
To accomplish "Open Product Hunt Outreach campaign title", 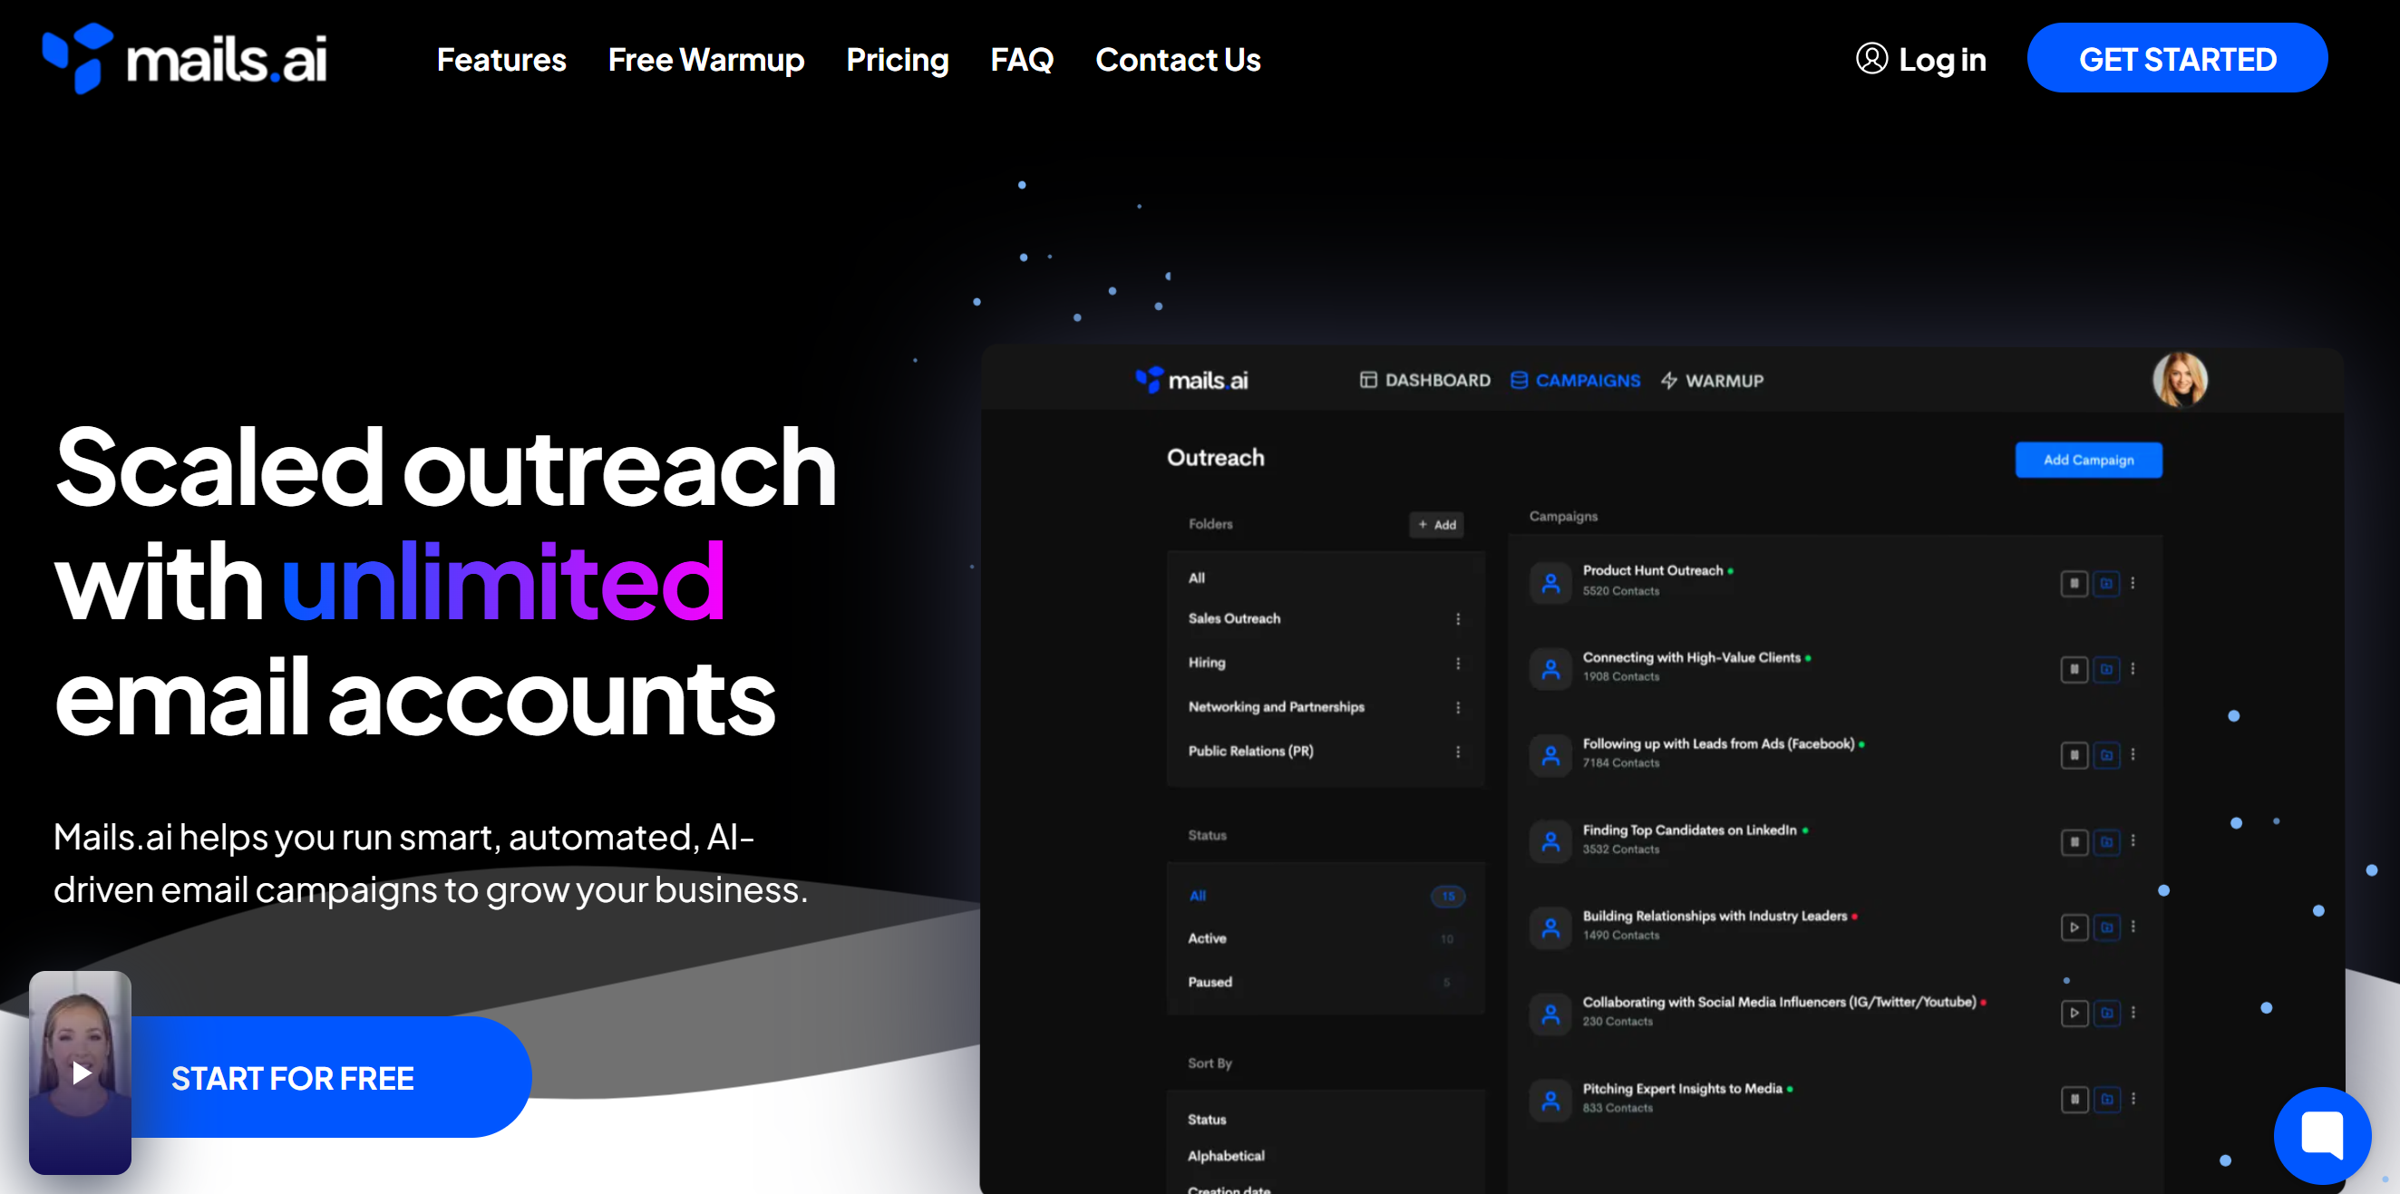I will tap(1652, 570).
